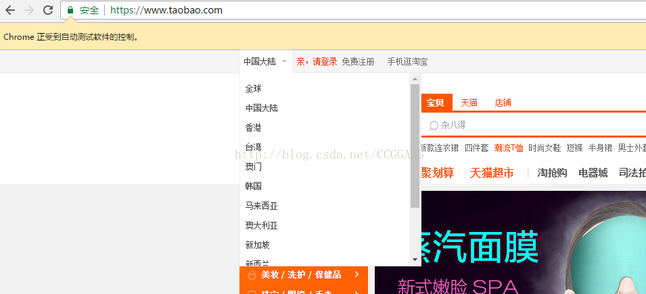Open the 免费注册 registration link
The image size is (646, 294).
pos(358,61)
